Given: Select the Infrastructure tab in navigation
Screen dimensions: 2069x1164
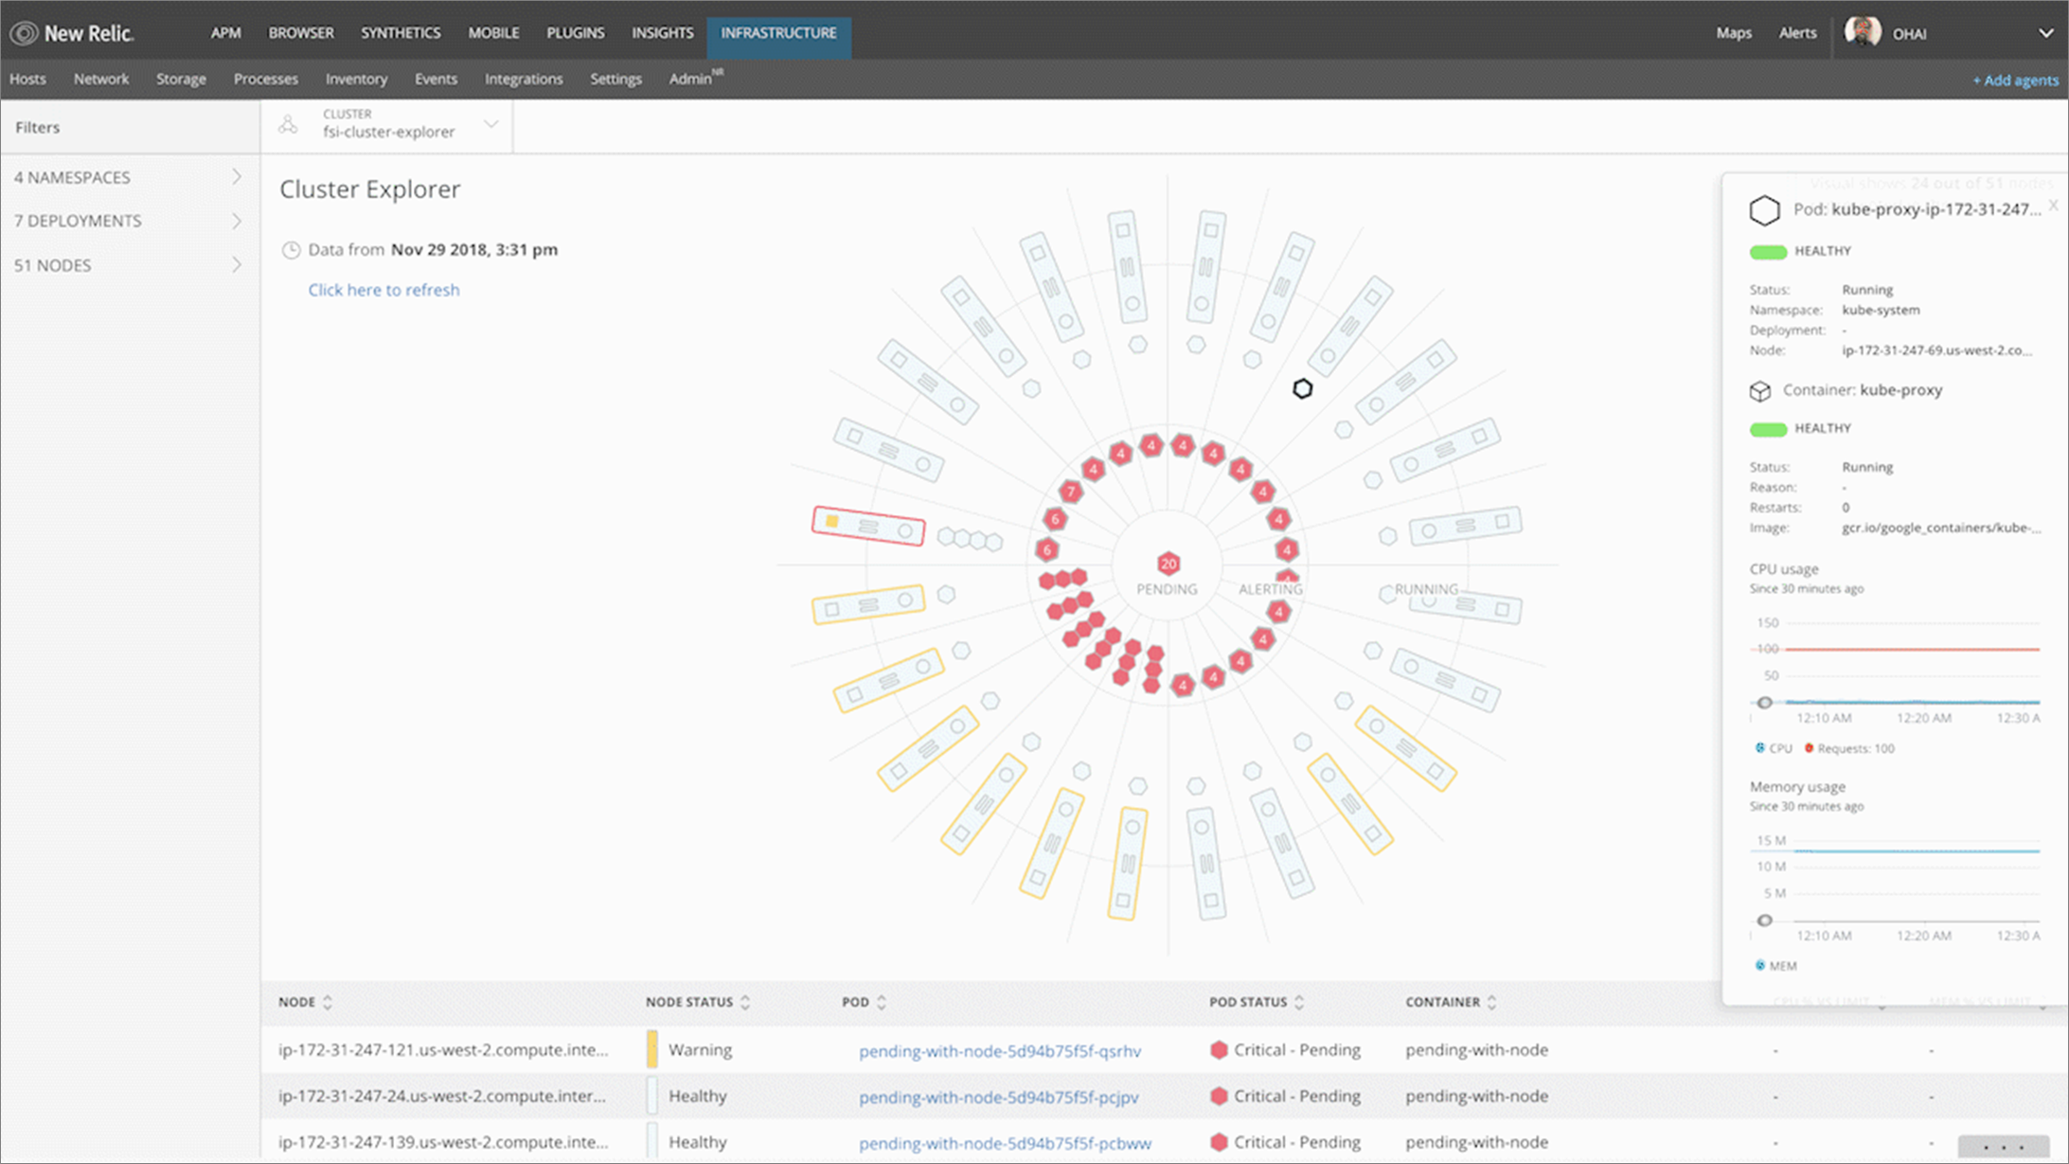Looking at the screenshot, I should tap(778, 31).
